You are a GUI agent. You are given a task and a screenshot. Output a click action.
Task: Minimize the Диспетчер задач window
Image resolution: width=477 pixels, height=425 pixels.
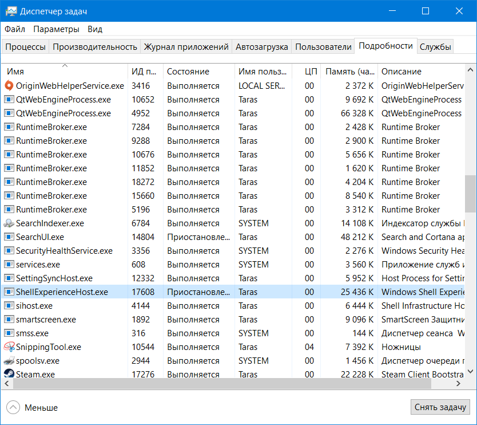click(x=392, y=11)
